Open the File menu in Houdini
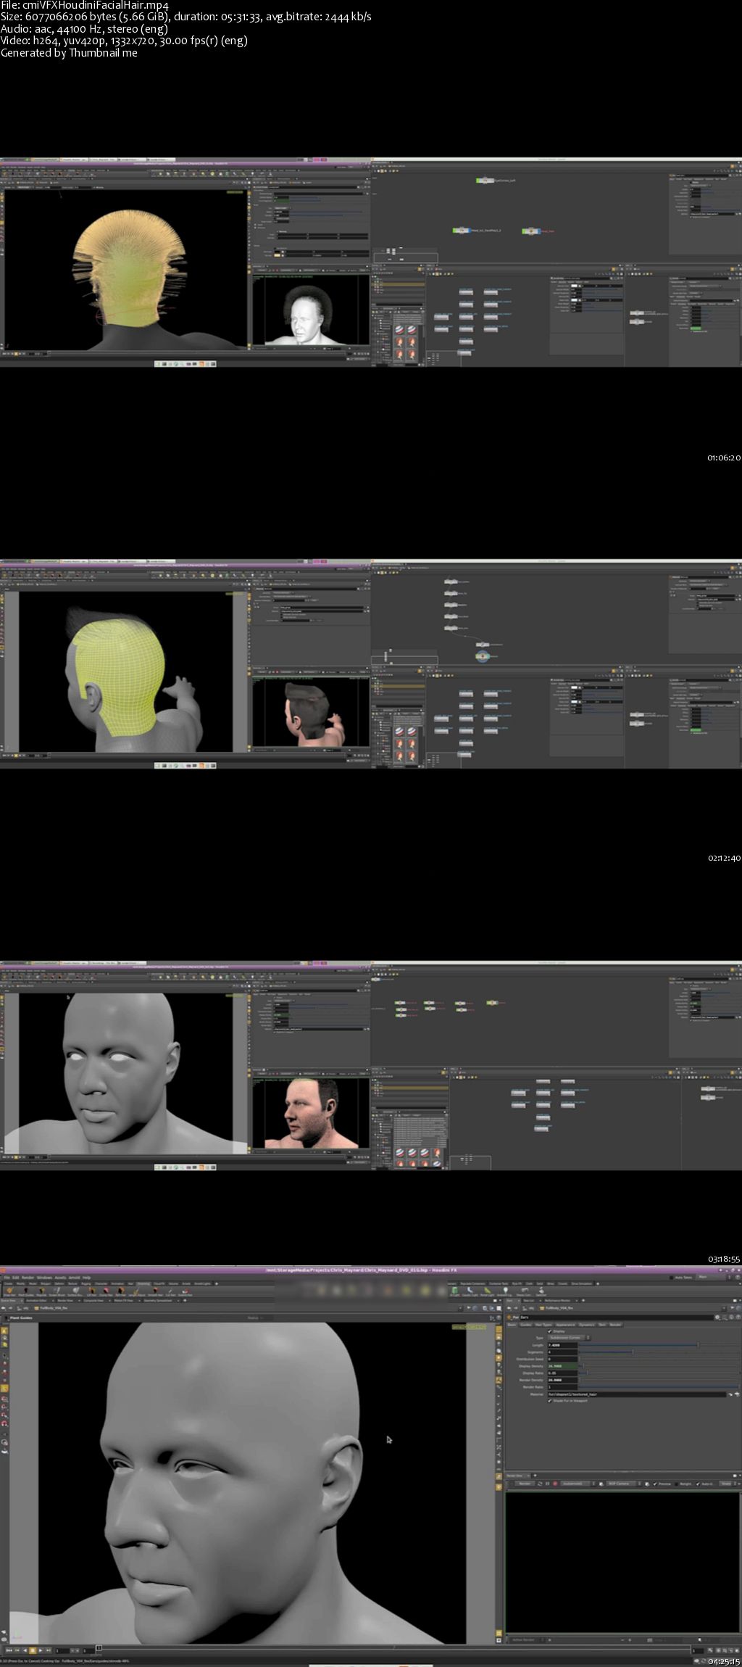This screenshot has width=742, height=1667. [x=7, y=1278]
